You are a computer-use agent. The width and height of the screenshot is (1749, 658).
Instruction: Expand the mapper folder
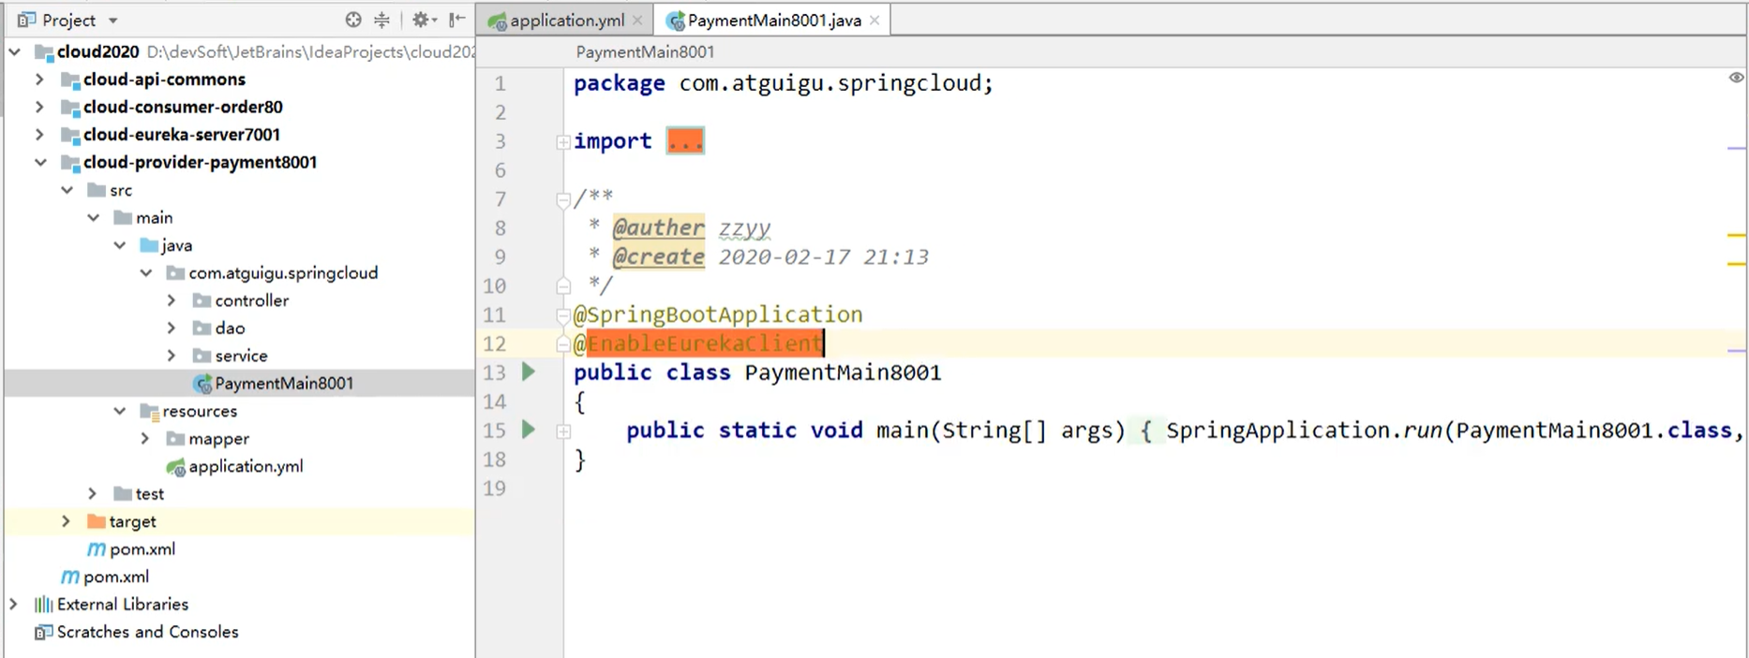tap(144, 438)
